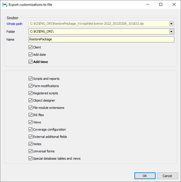181x182 pixels.
Task: Click the Whole path link label
Action: (14, 24)
